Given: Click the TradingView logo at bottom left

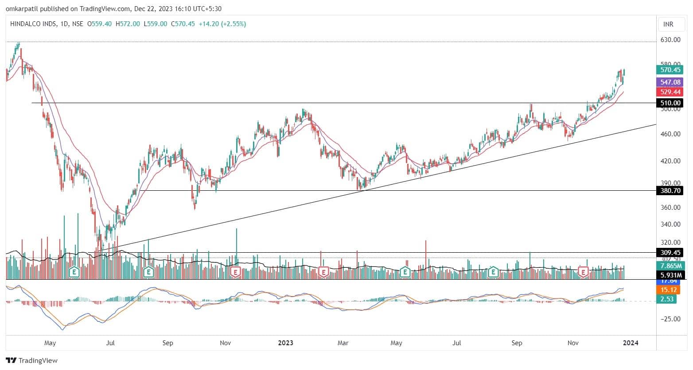Looking at the screenshot, I should pyautogui.click(x=31, y=360).
